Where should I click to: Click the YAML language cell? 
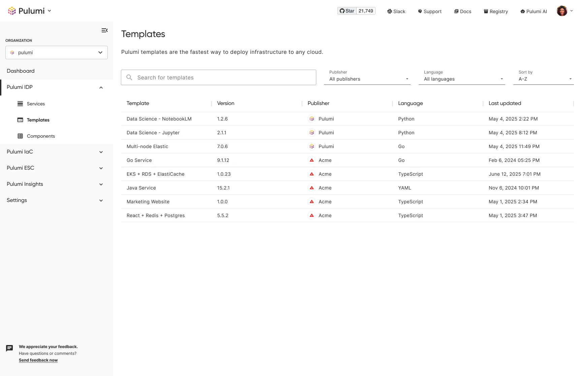point(405,188)
